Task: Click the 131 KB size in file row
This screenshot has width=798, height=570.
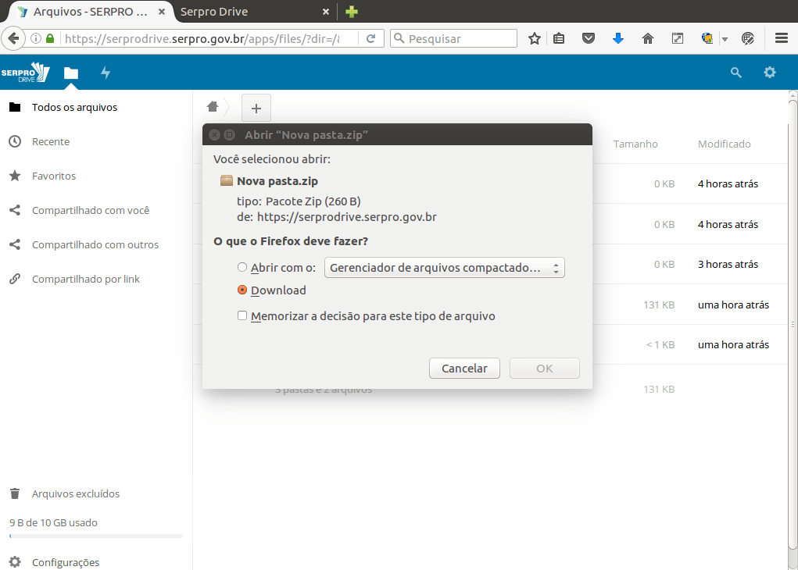Action: point(659,305)
